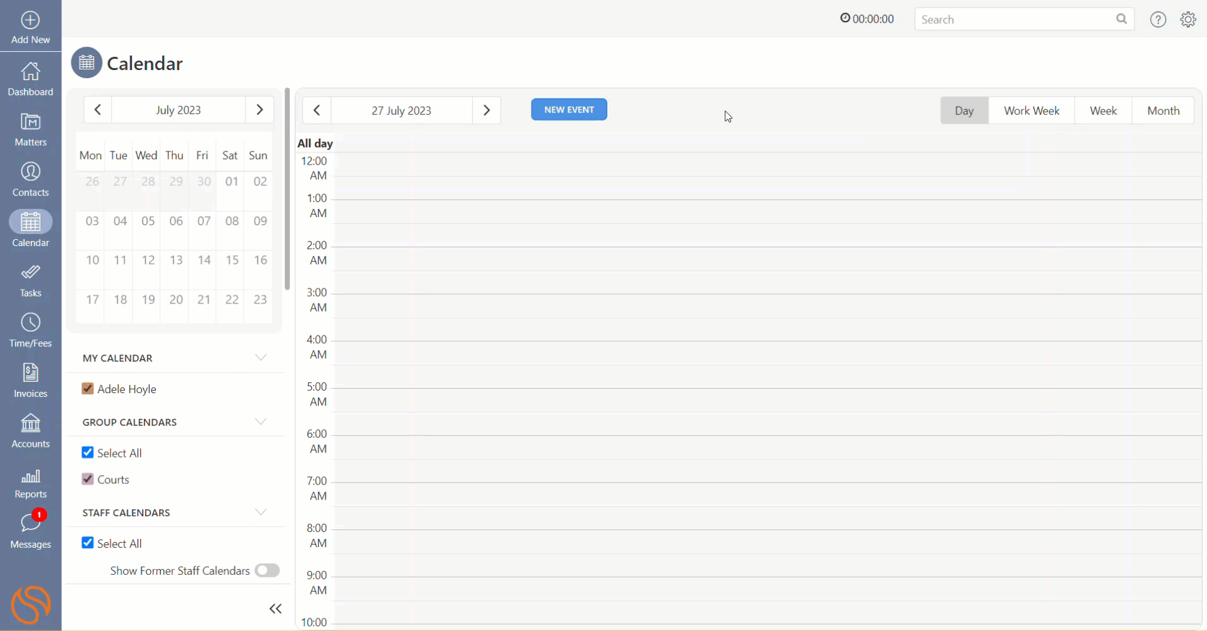Switch to Day view
1207x631 pixels.
[x=964, y=110]
